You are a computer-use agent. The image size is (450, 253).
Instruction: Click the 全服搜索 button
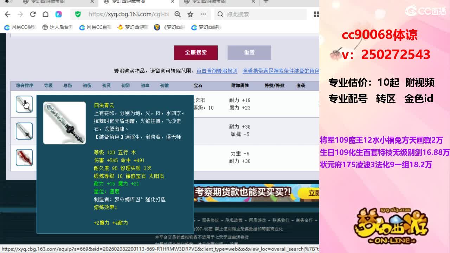tap(196, 53)
